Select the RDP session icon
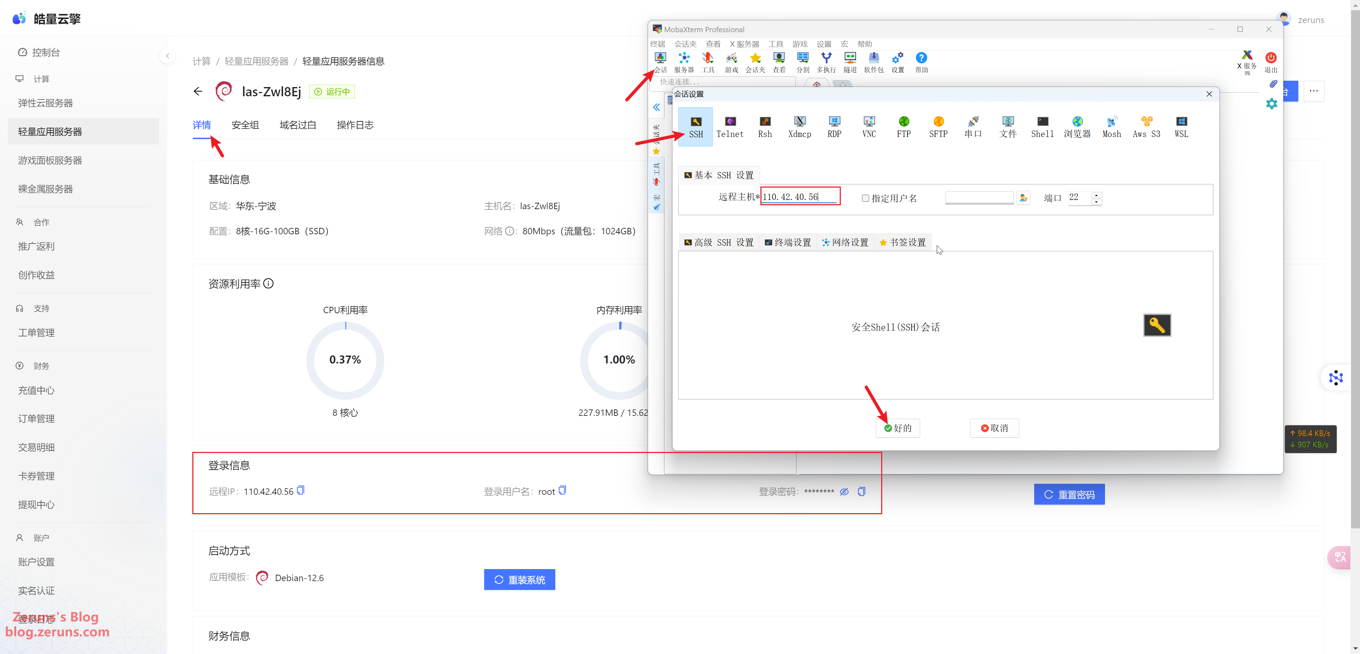The image size is (1360, 654). pyautogui.click(x=834, y=127)
